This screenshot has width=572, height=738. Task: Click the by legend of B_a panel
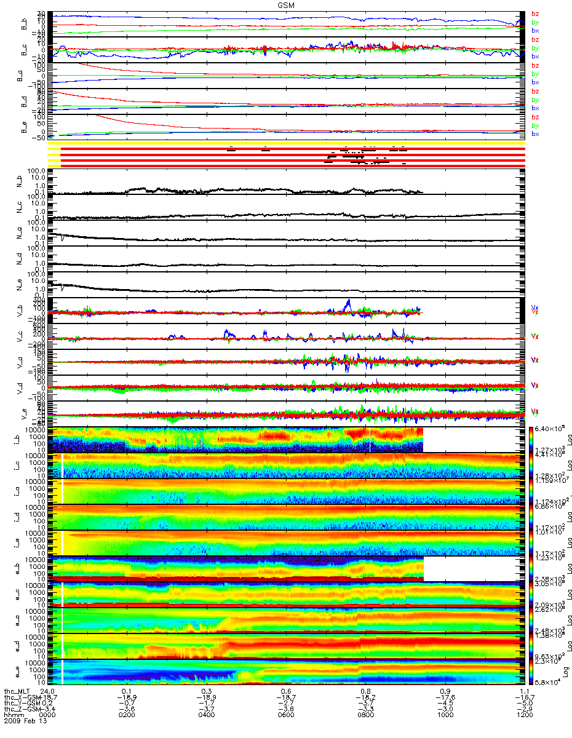tap(535, 74)
